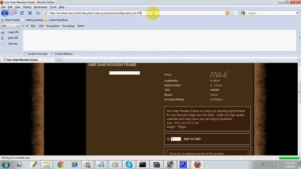Bookmark this page with the star icon
Screen dimensions: 301x169
tap(232, 13)
